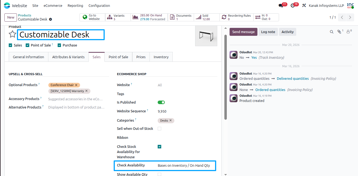The image size is (358, 176).
Task: Open the user avatar menu
Action: pos(350,5)
